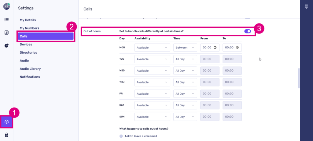Select Ask to leave a voicemail option
This screenshot has width=313, height=141.
(x=121, y=136)
